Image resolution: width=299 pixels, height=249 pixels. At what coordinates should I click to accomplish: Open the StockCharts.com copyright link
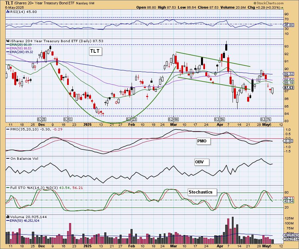coord(268,3)
